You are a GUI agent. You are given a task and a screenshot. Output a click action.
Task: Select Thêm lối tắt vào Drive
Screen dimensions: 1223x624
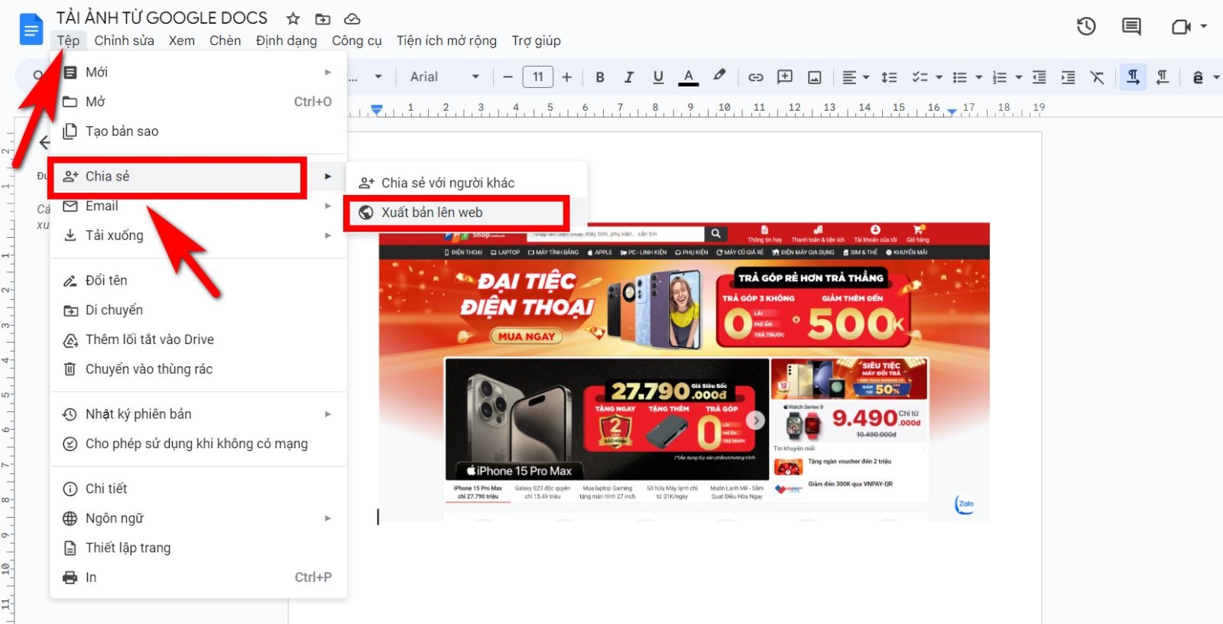pos(198,340)
